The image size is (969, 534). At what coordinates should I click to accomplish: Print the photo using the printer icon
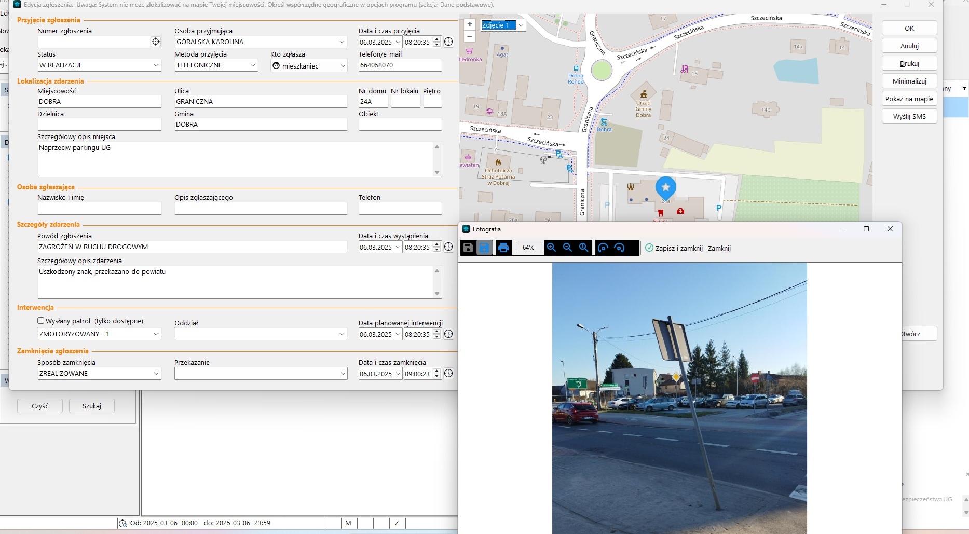[503, 248]
